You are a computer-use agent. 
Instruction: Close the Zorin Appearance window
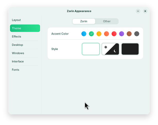pos(145,11)
